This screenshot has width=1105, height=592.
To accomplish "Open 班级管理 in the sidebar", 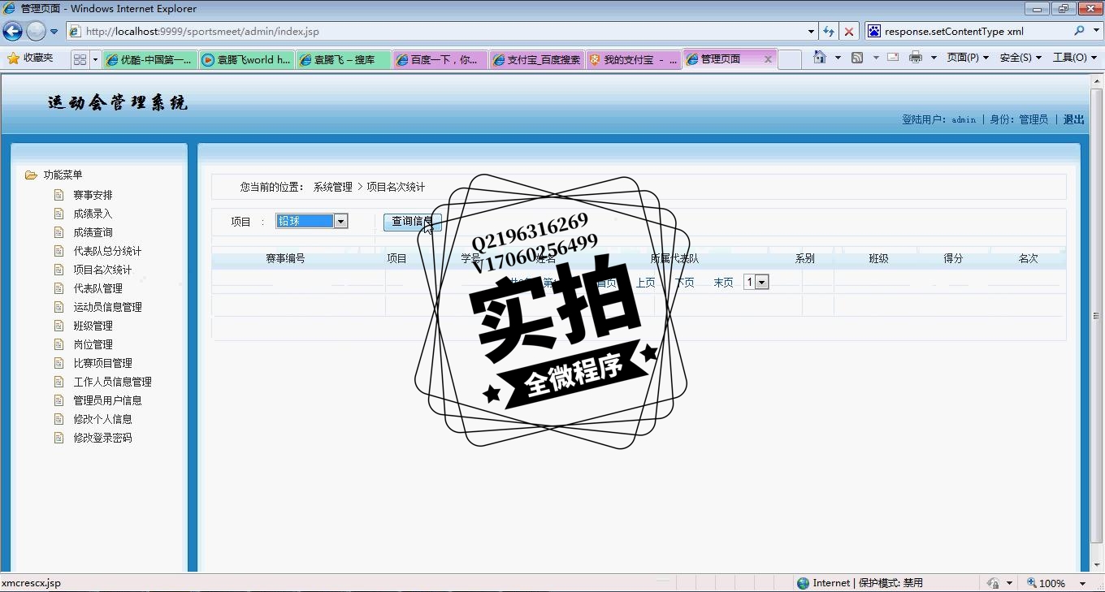I will [x=93, y=326].
